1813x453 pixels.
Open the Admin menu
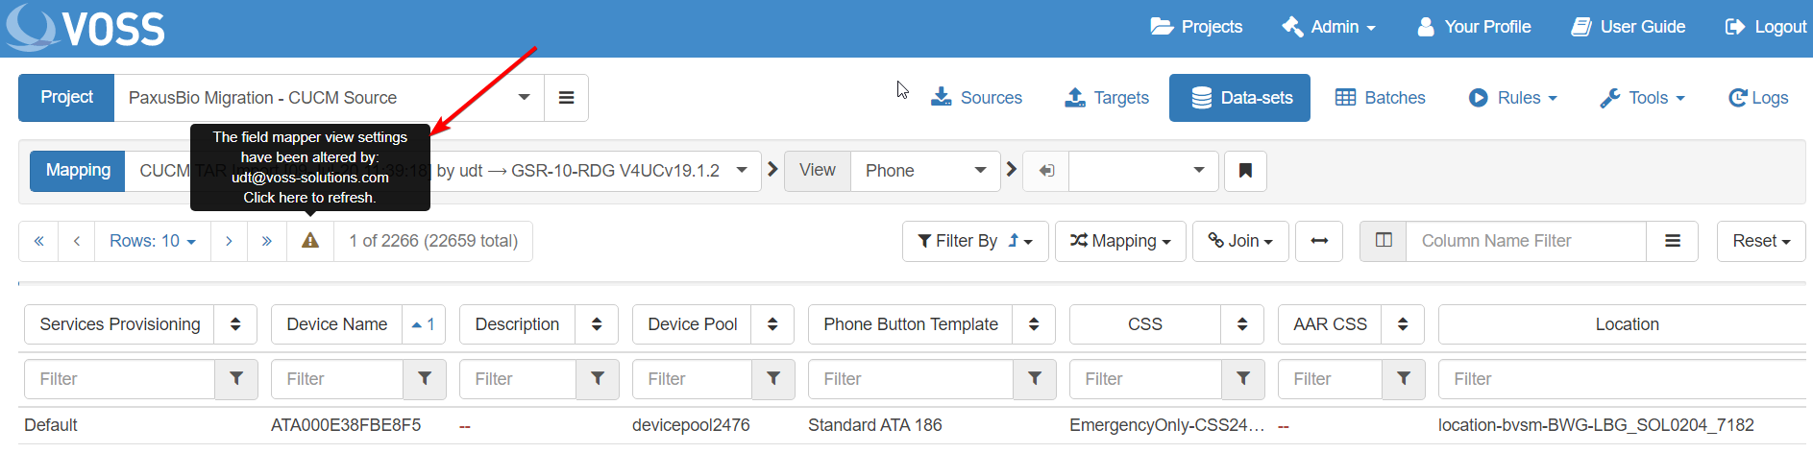(1329, 27)
